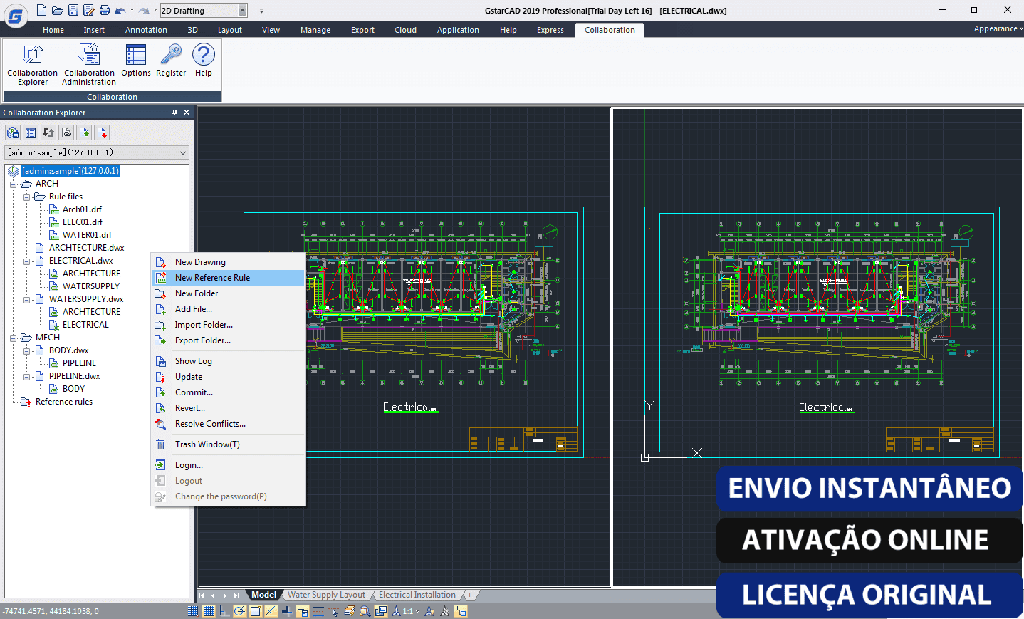Choose Add File... from context menu
This screenshot has height=619, width=1024.
point(229,309)
